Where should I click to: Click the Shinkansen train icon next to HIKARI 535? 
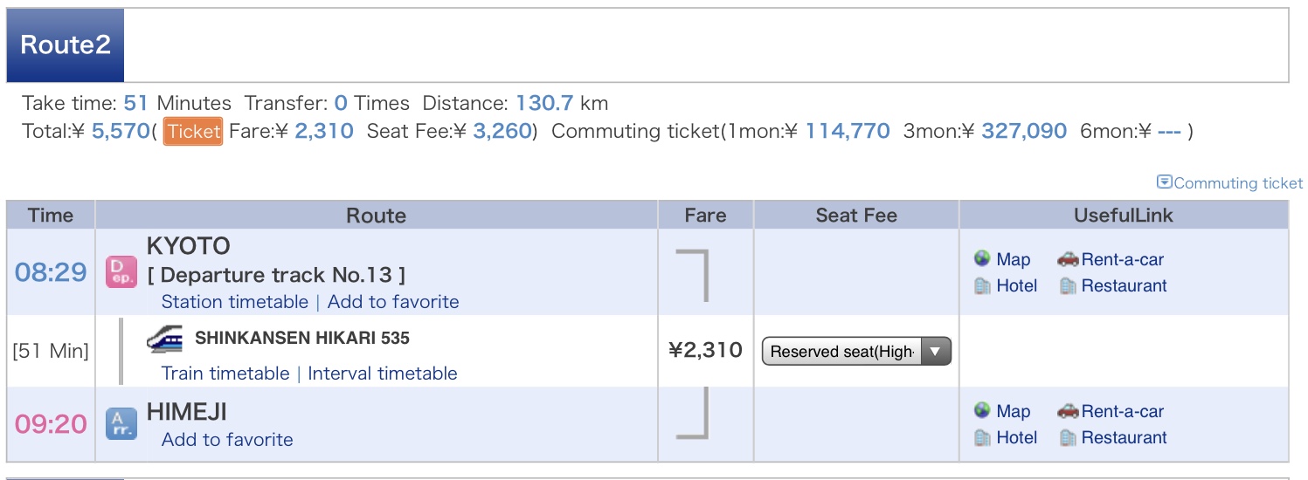click(x=165, y=339)
